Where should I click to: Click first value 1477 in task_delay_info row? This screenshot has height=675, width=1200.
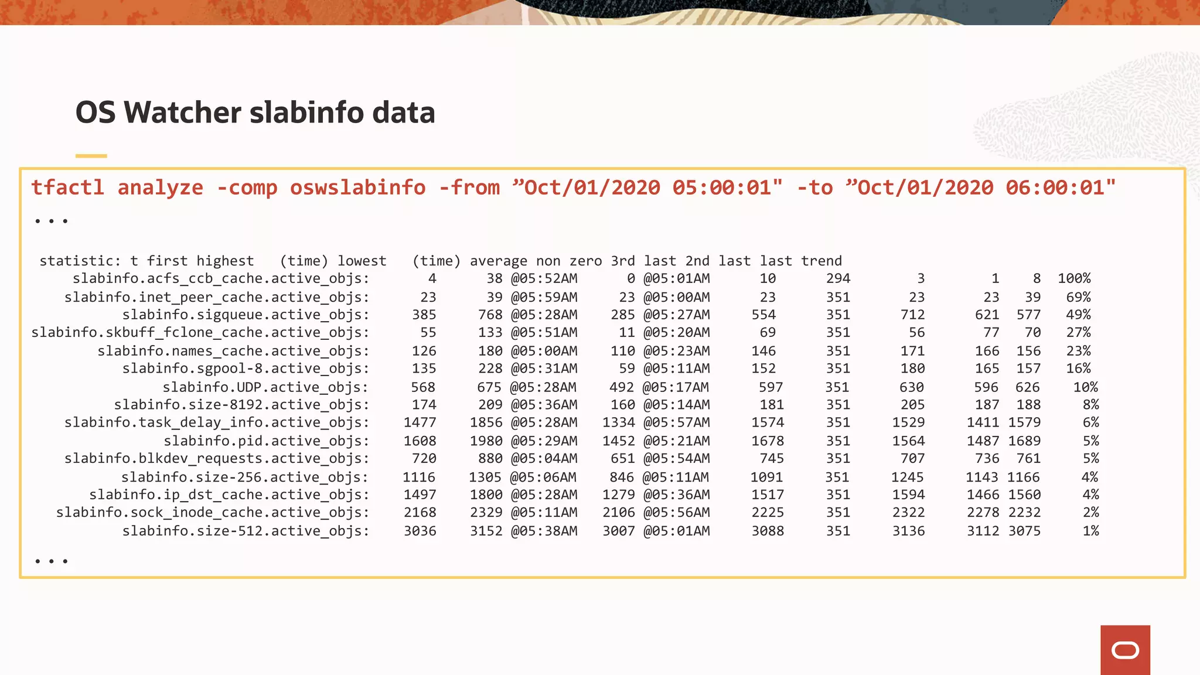coord(420,422)
